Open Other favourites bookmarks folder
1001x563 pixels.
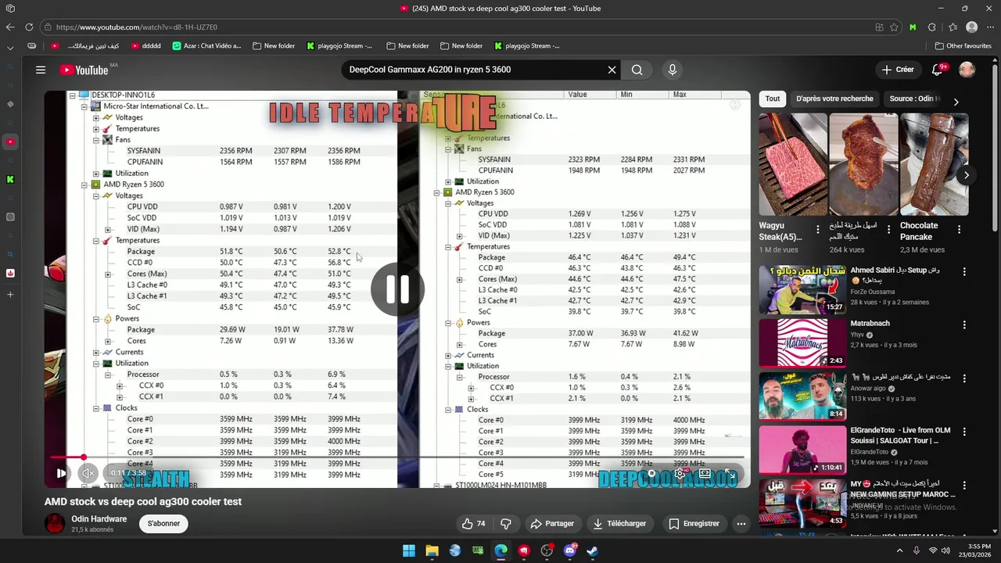pos(963,46)
